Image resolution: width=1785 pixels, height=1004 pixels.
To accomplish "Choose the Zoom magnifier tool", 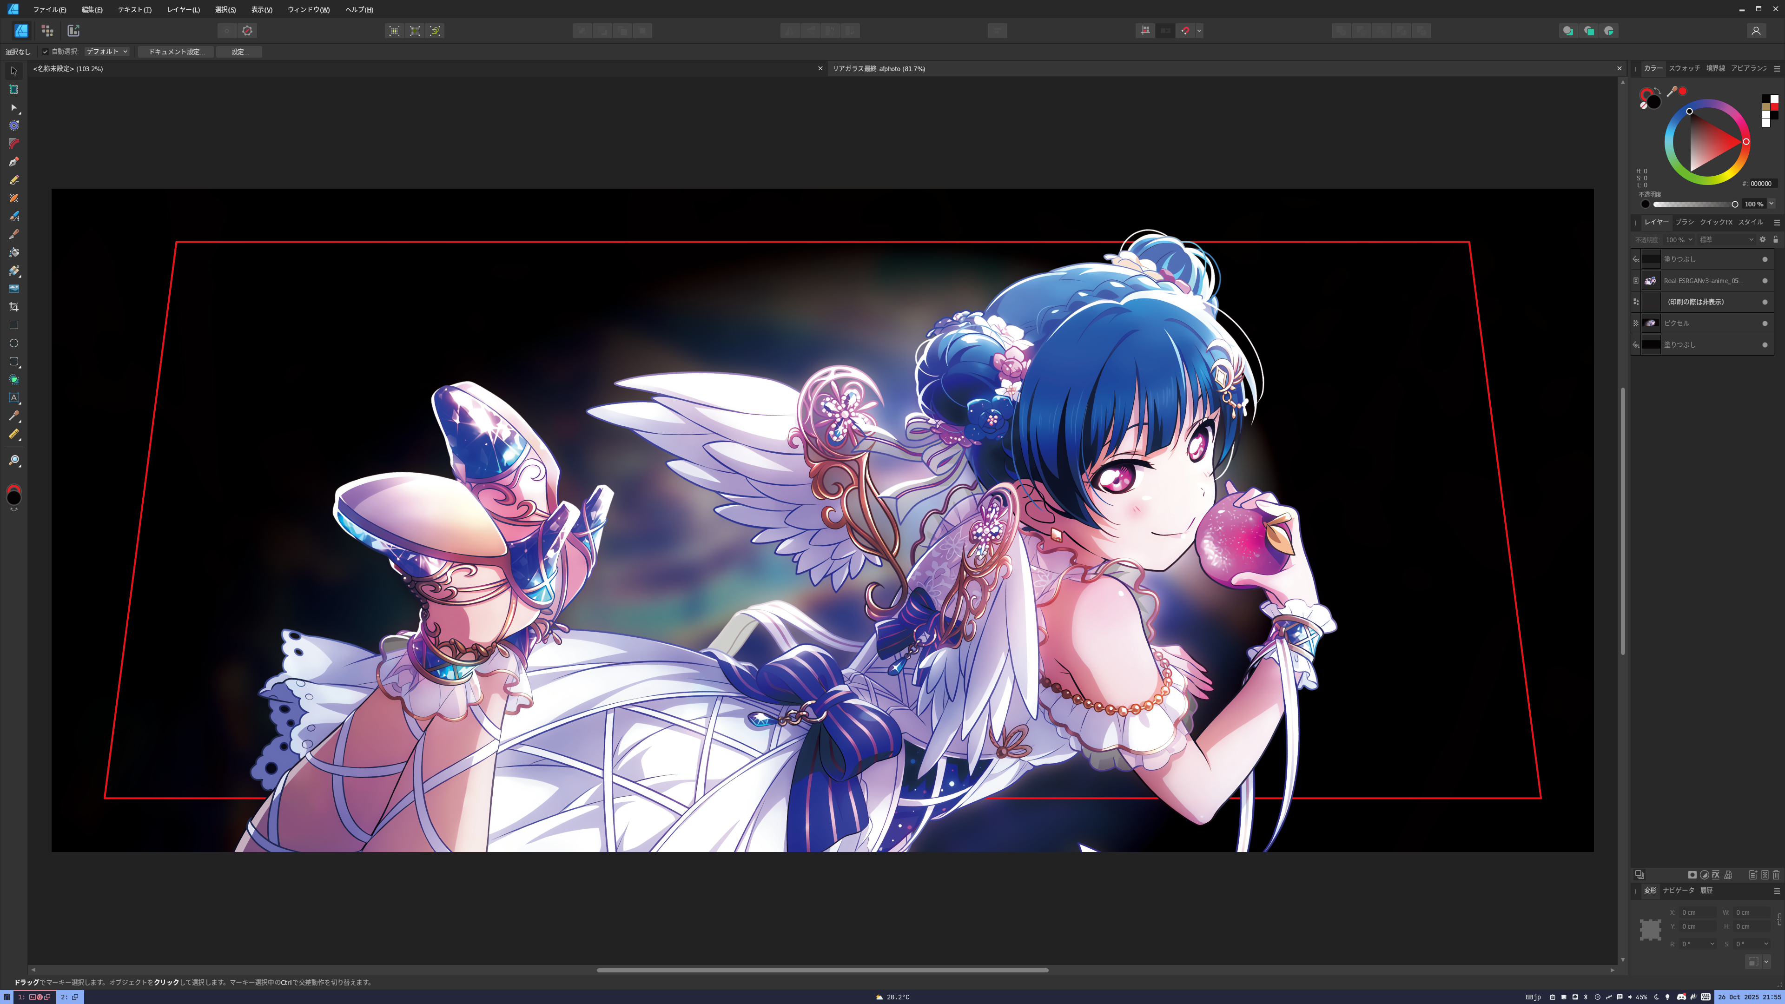I will click(x=14, y=461).
